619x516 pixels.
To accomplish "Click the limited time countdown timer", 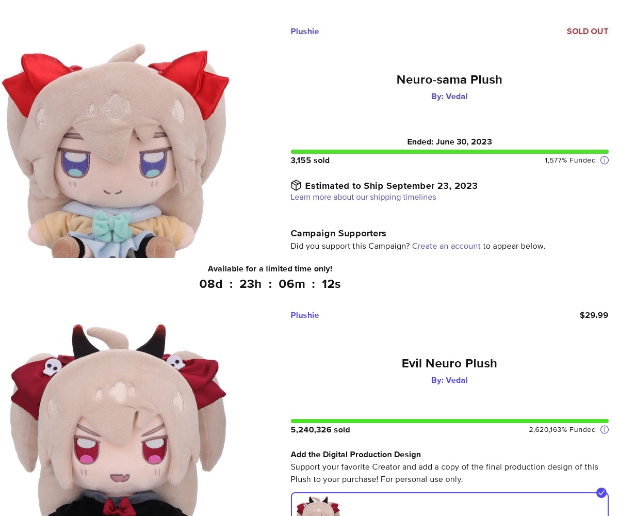I will pos(270,284).
